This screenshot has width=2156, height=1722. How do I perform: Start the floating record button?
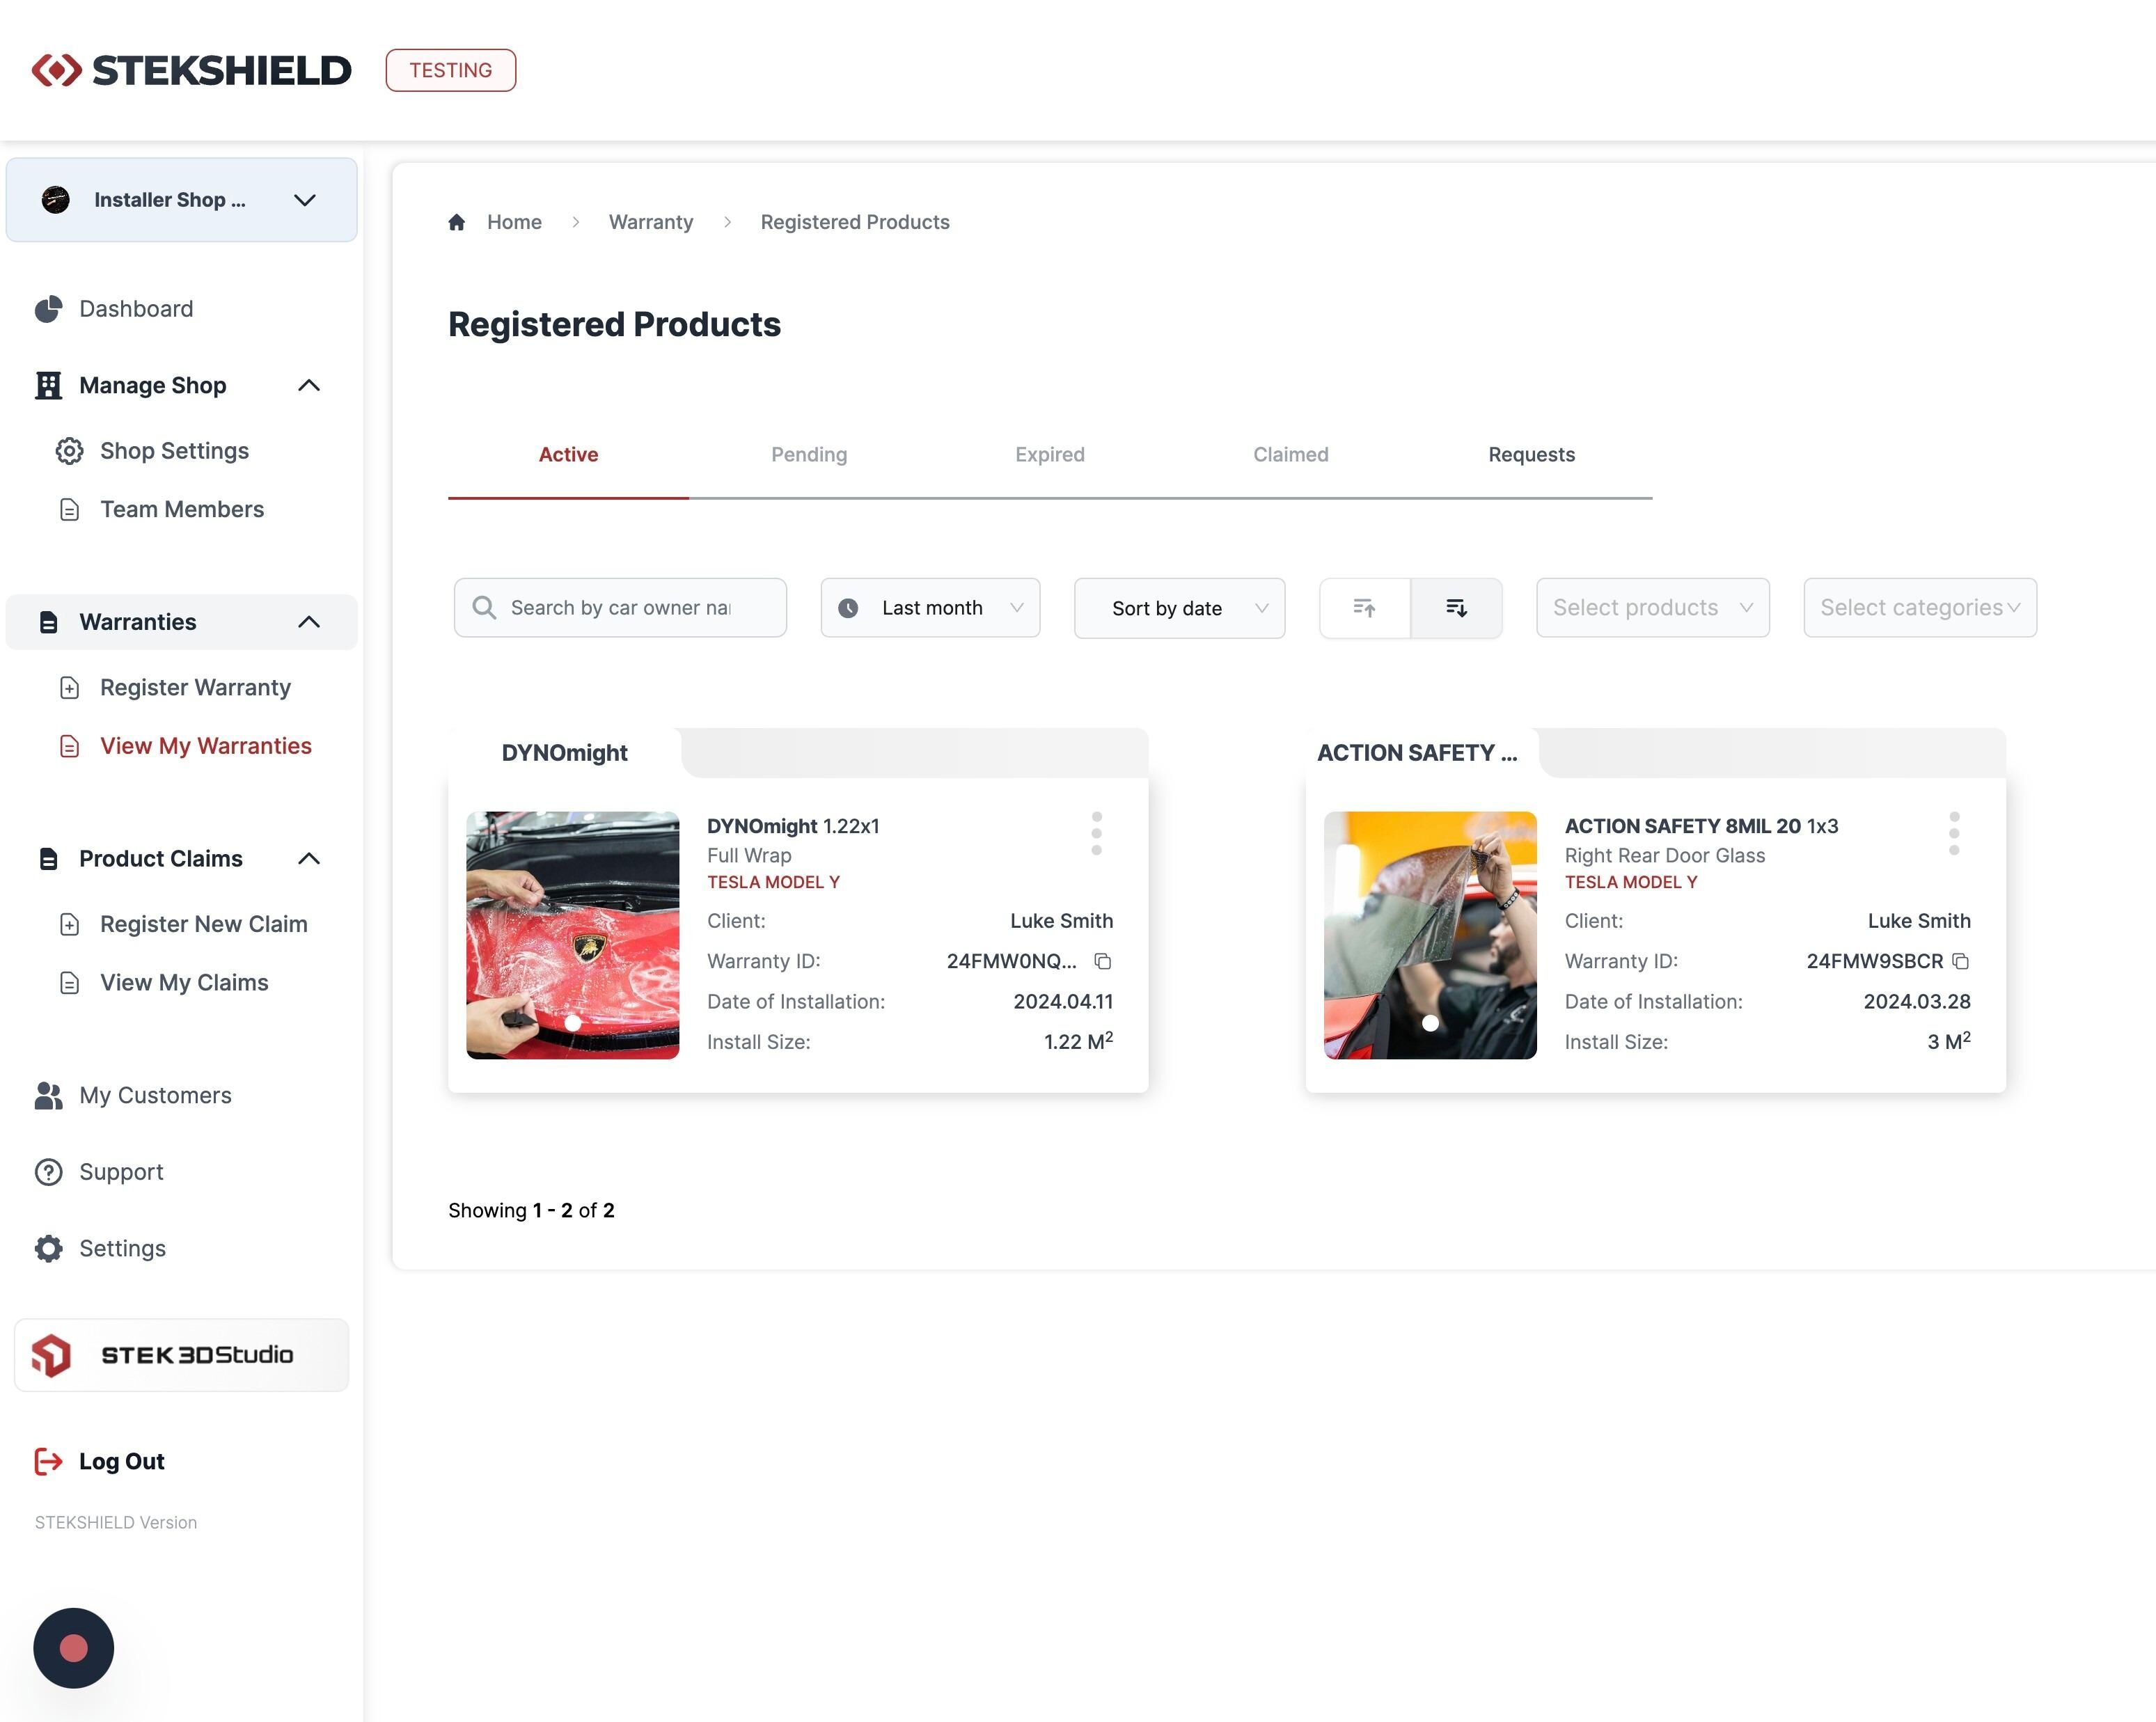click(x=74, y=1648)
